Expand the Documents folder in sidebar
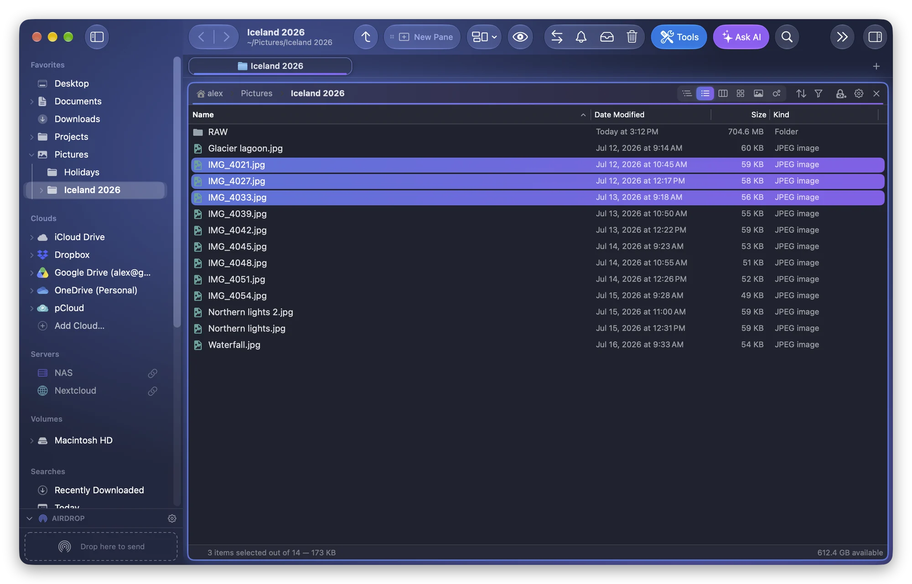The height and width of the screenshot is (584, 912). (31, 101)
